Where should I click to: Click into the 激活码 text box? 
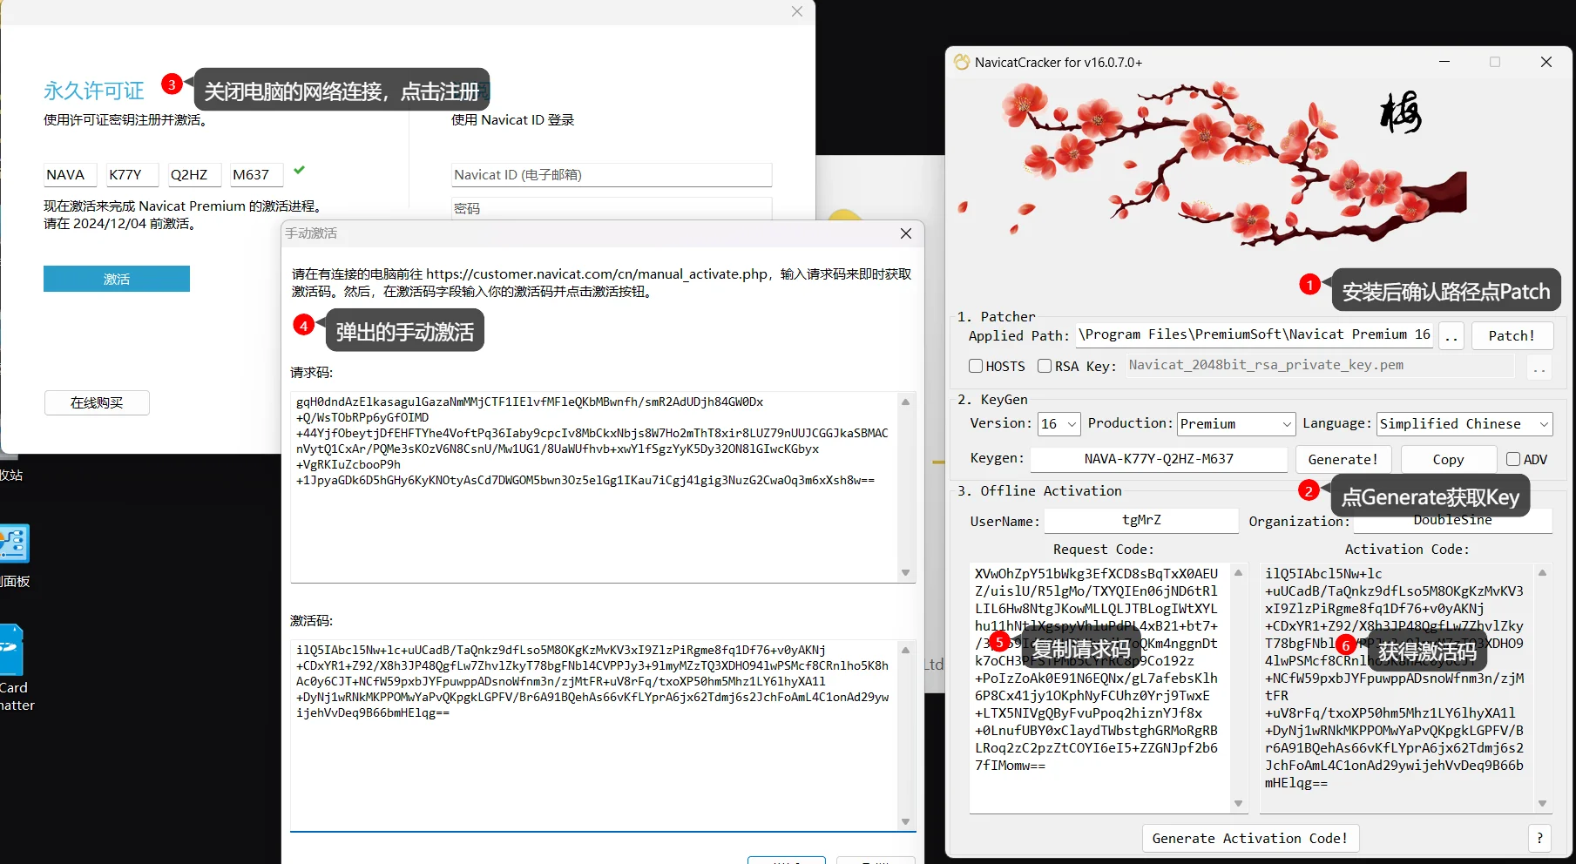pyautogui.click(x=594, y=734)
